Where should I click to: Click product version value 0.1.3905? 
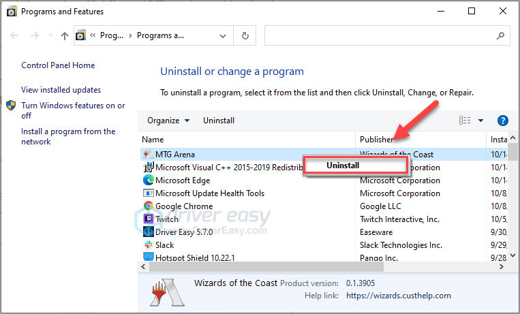[361, 283]
